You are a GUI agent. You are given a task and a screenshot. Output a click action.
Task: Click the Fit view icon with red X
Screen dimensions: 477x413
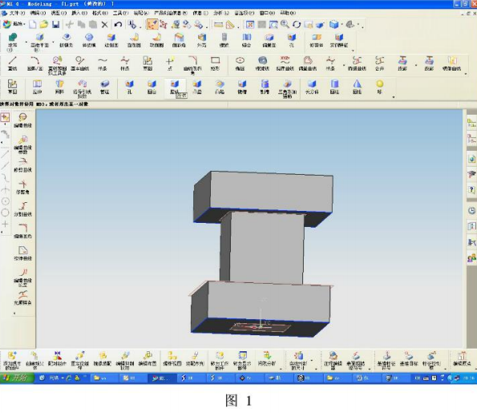click(250, 25)
